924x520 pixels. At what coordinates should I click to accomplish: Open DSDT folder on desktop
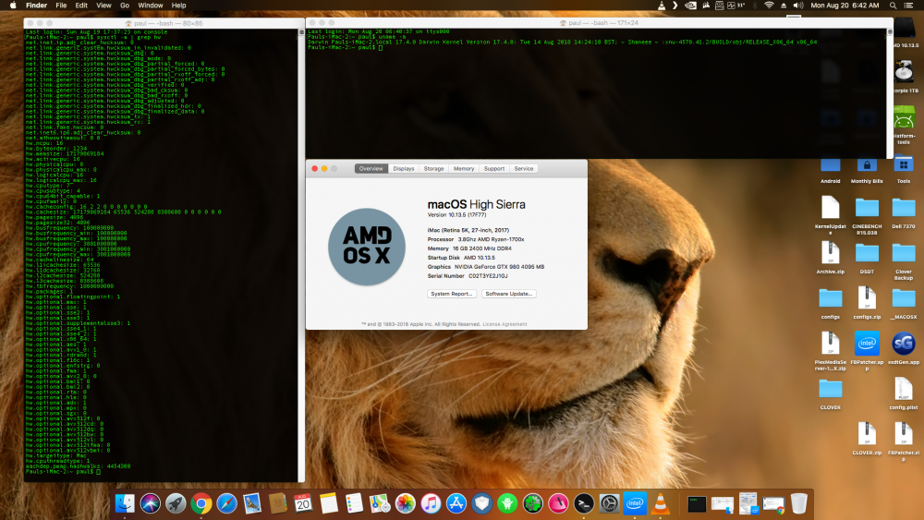pos(867,253)
